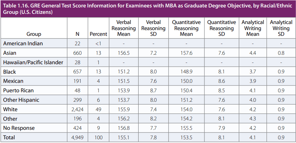Select the Total N value 4,949

tap(78, 138)
